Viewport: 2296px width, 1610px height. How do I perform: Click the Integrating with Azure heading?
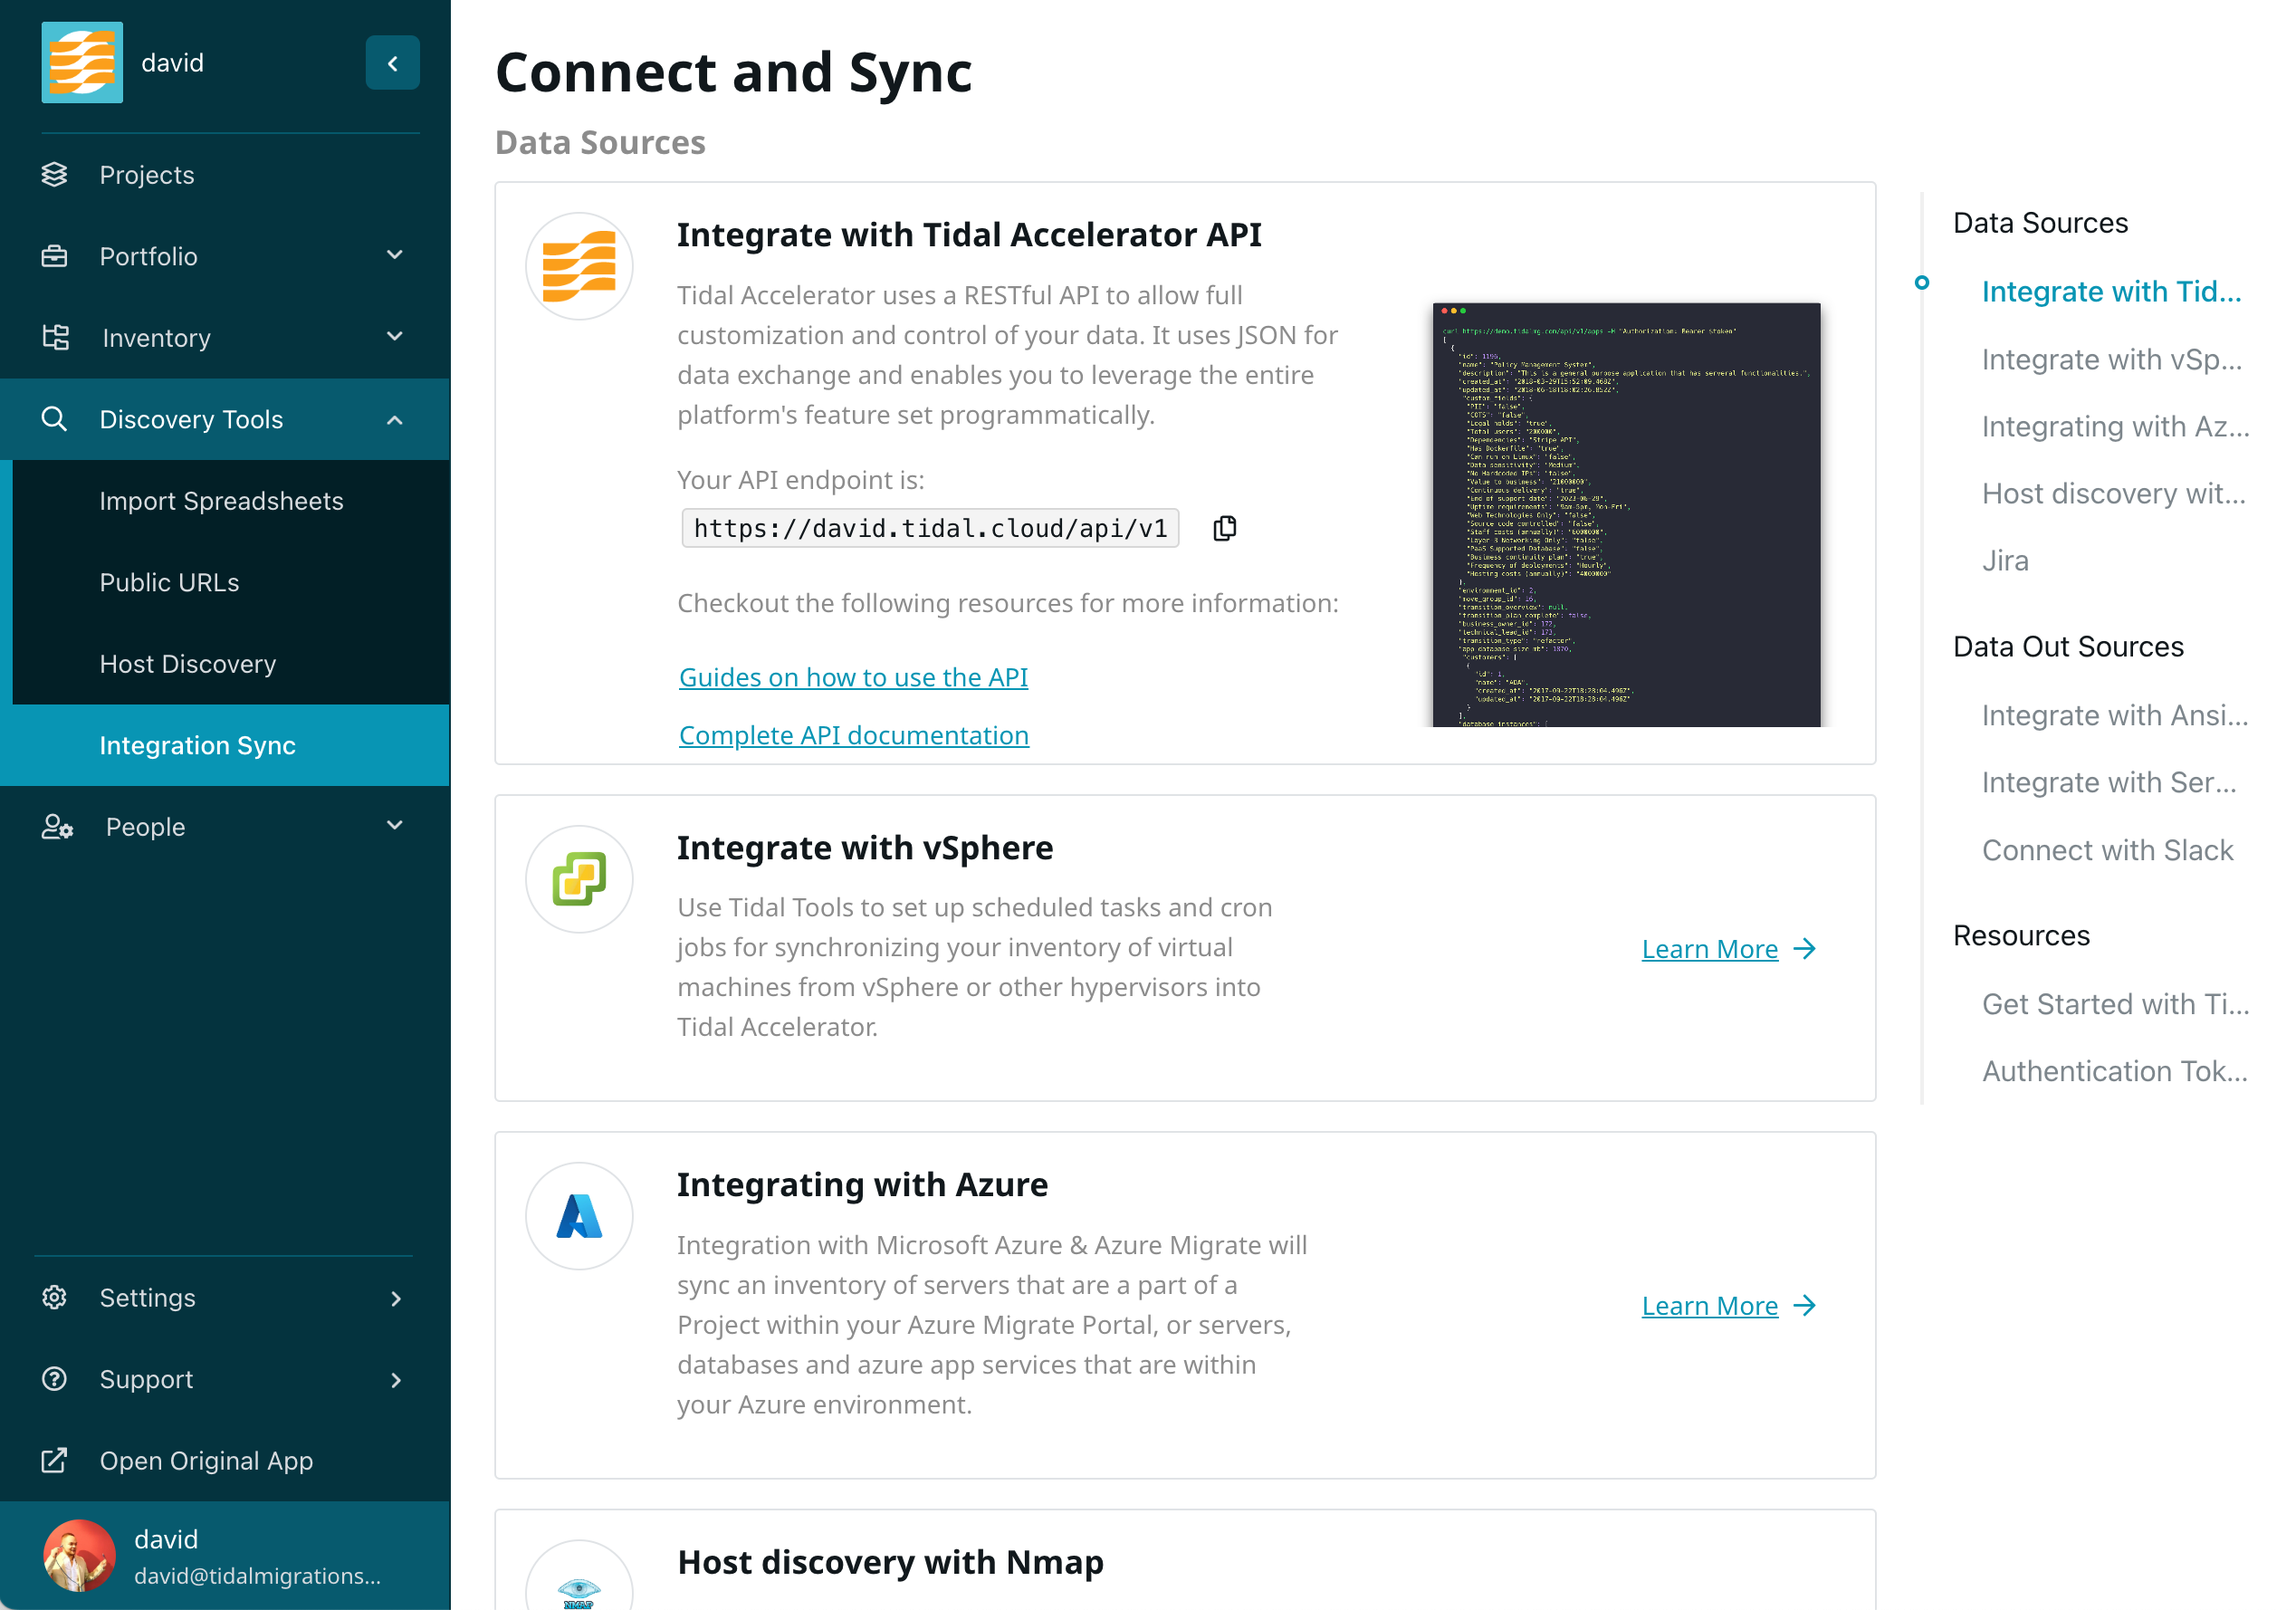862,1185
